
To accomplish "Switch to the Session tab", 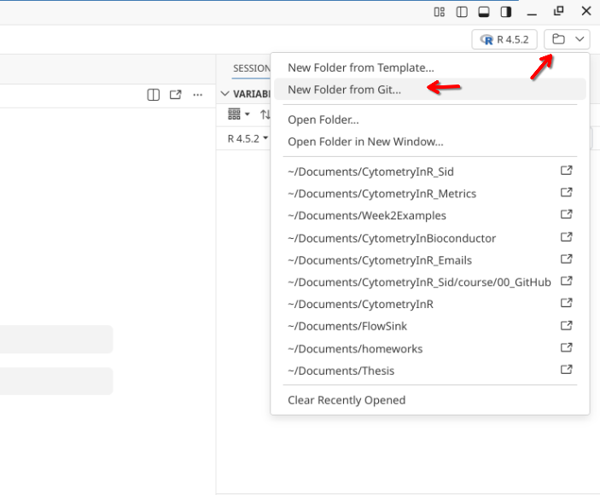I will 251,68.
